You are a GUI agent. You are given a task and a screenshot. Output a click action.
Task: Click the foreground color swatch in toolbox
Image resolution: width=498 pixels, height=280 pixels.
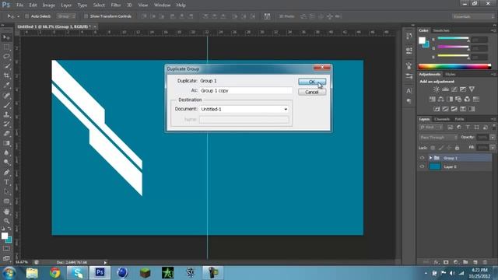(5, 236)
